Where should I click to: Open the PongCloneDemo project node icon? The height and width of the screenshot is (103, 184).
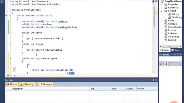(x=162, y=1)
